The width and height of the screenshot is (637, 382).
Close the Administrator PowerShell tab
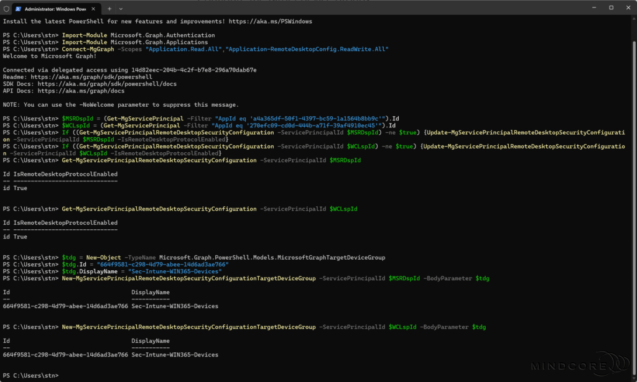click(93, 9)
